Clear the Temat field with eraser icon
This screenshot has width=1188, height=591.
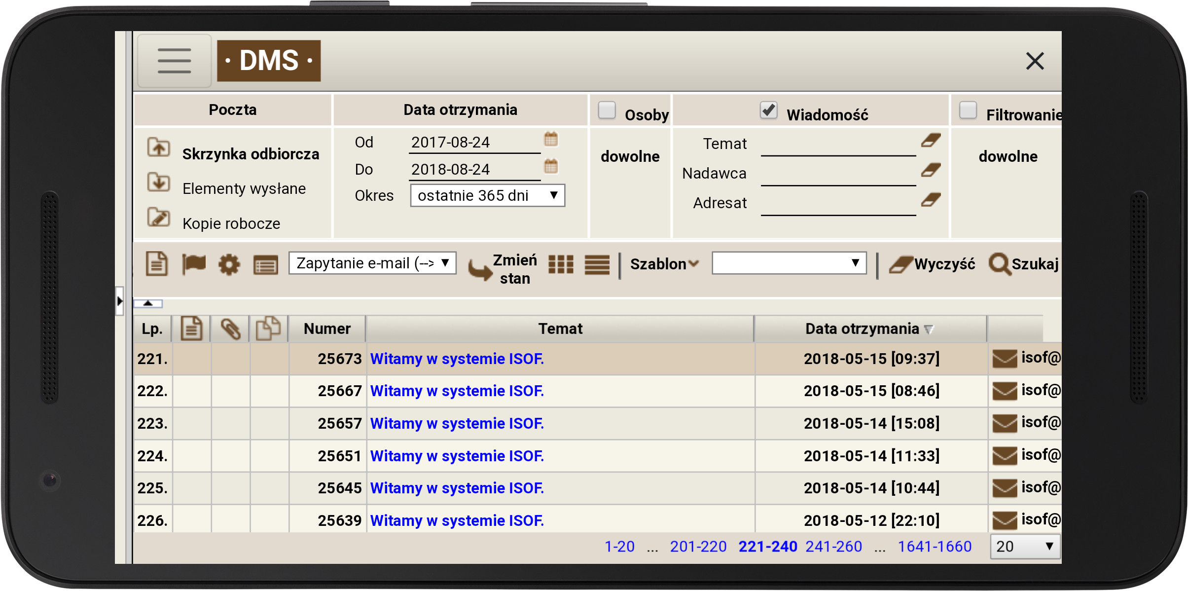click(x=931, y=141)
